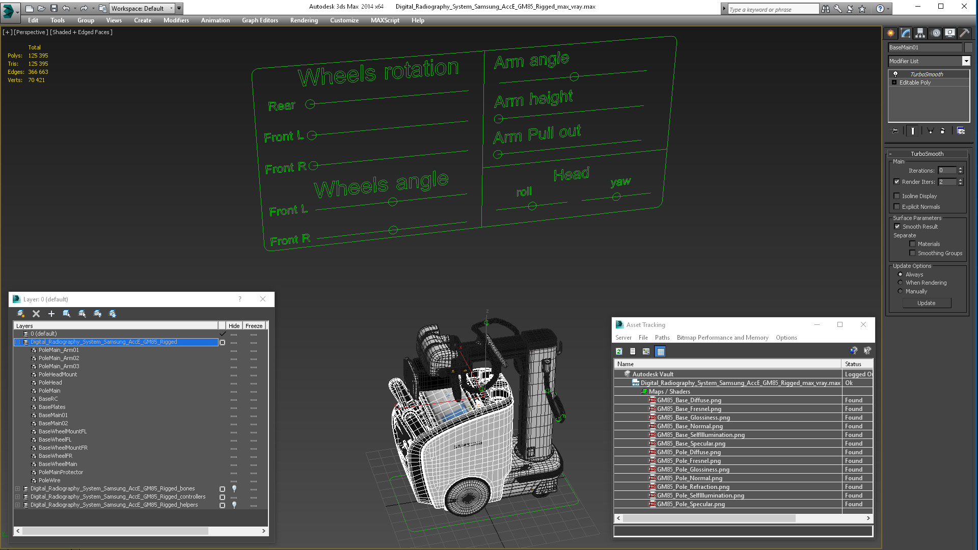Open the Motion command panel tab
978x550 pixels.
click(x=936, y=33)
